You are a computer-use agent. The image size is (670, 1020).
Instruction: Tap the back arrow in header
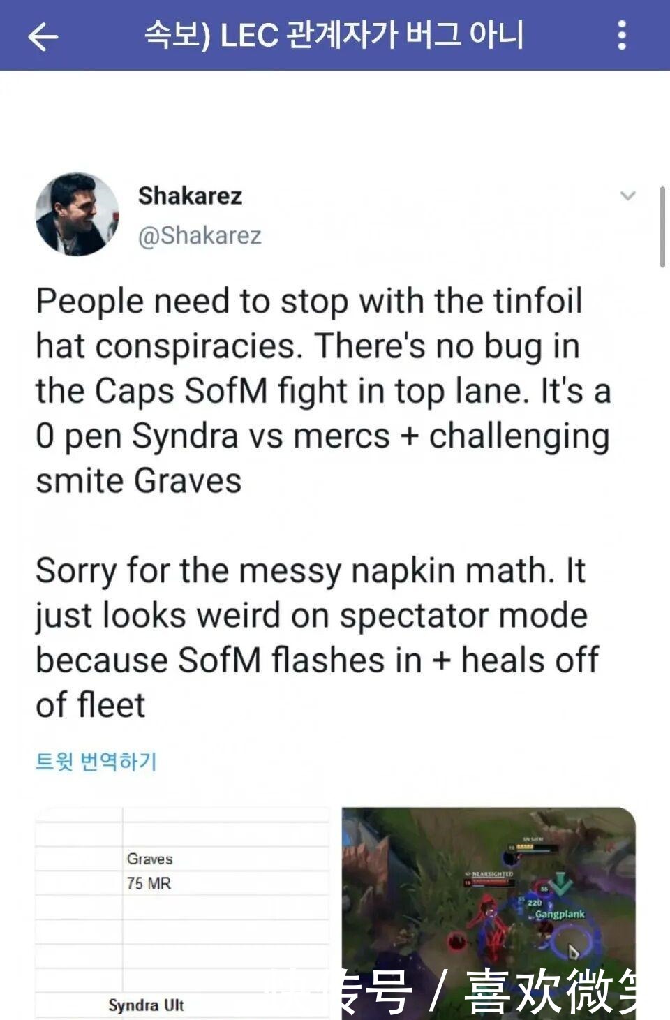coord(43,36)
